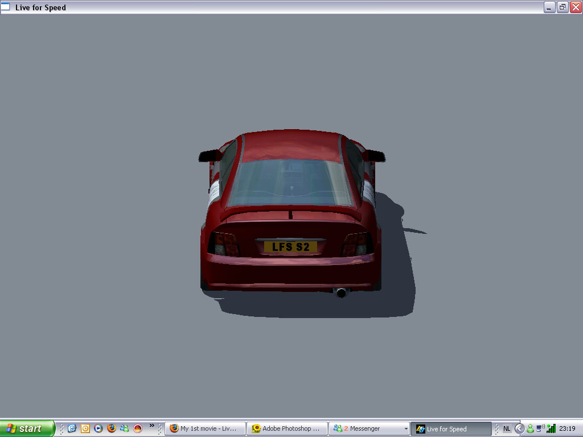Restore down the Live for Speed window
The width and height of the screenshot is (583, 437).
563,7
